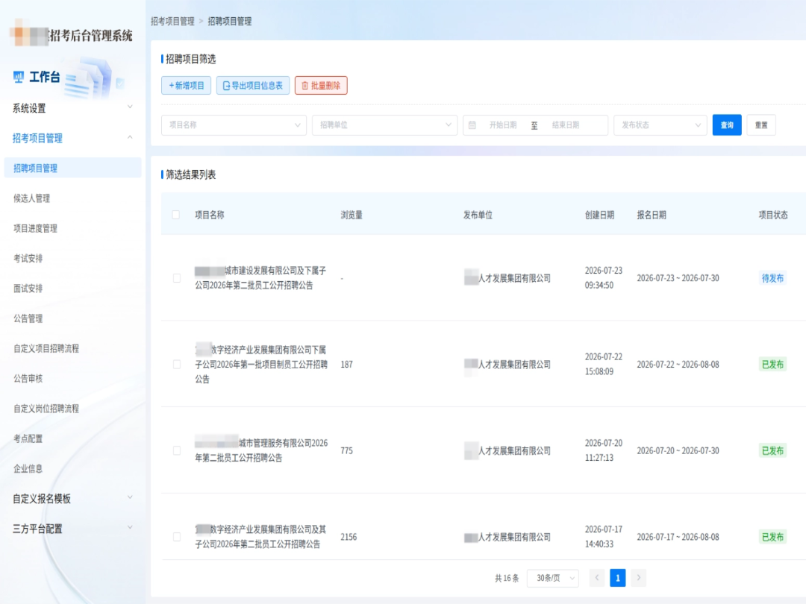Click 已发布 tag in the 2156 views row
The width and height of the screenshot is (806, 604).
pos(772,537)
